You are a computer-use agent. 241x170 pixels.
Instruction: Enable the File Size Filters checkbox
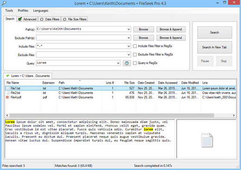(x=64, y=20)
